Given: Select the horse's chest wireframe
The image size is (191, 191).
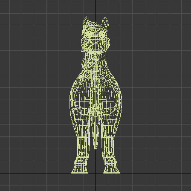Looking at the screenshot, I should (x=95, y=90).
